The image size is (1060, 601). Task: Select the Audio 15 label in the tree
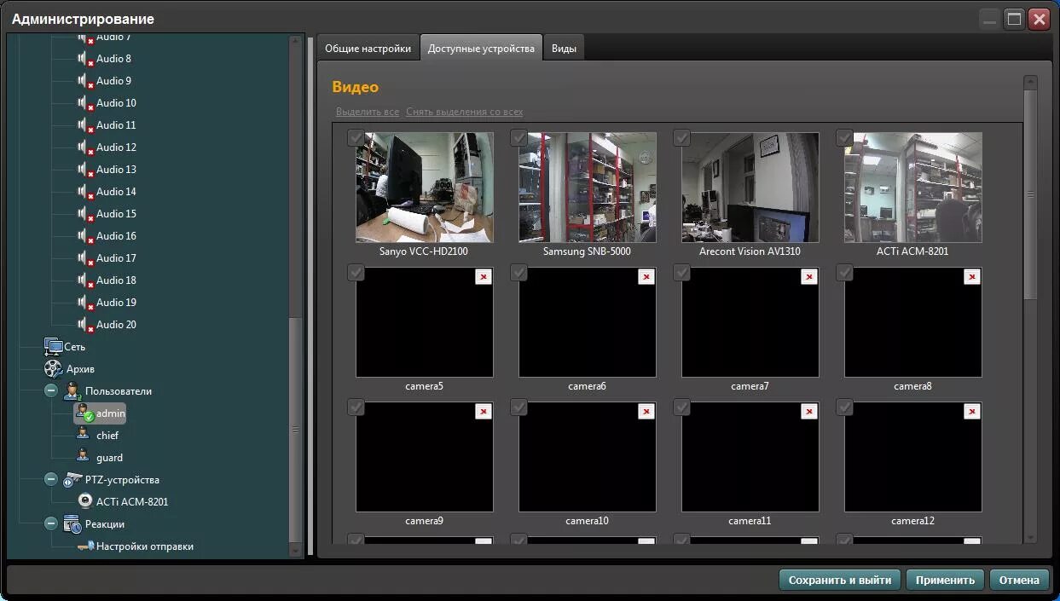[x=116, y=214]
